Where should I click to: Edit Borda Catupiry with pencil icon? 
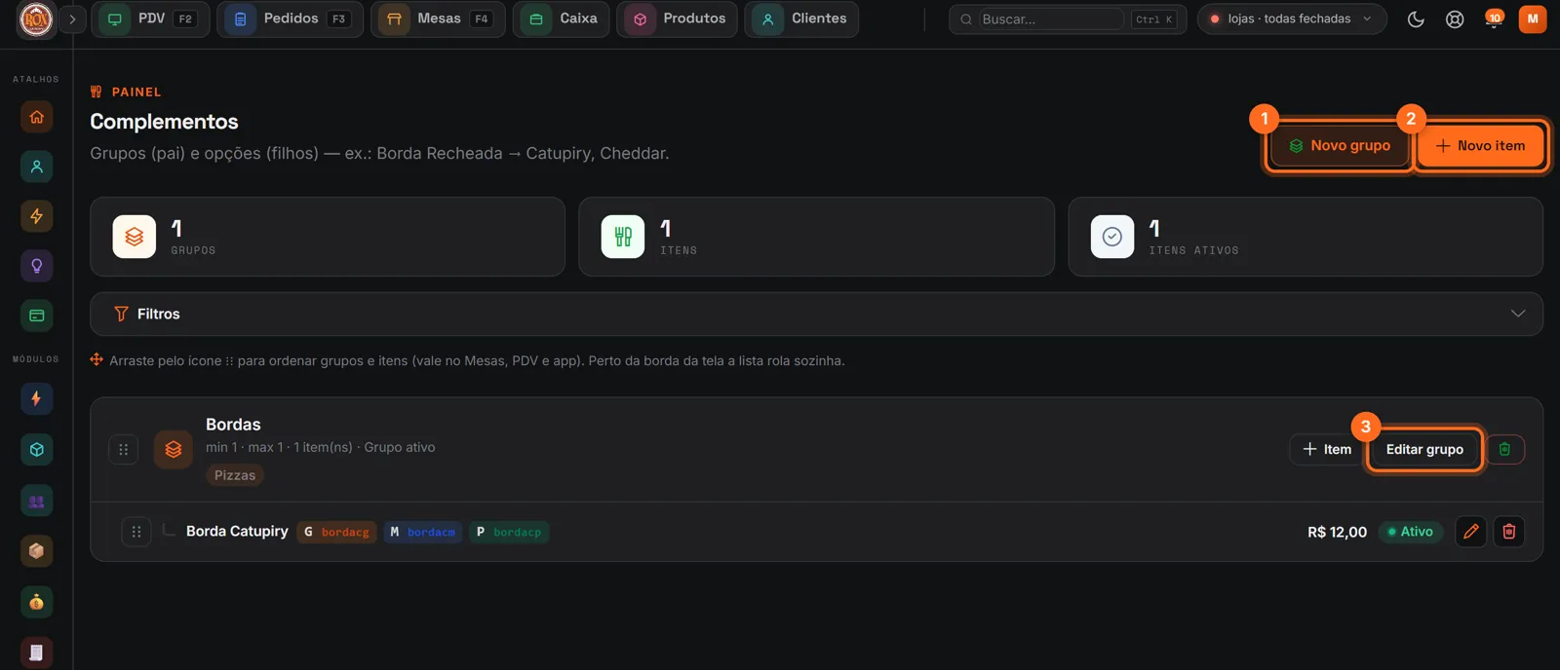tap(1470, 532)
